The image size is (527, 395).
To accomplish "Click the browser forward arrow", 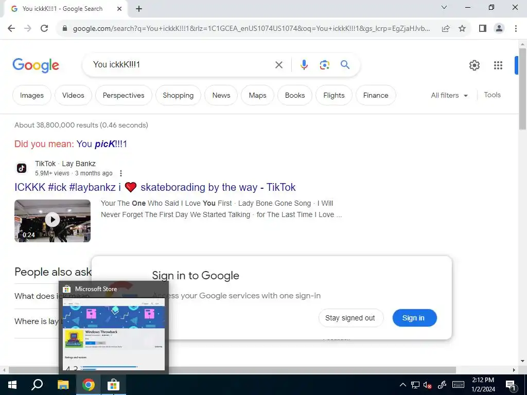I will click(28, 28).
